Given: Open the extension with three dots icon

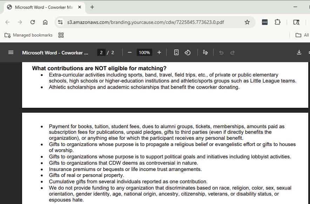Looking at the screenshot, I should point(265,22).
